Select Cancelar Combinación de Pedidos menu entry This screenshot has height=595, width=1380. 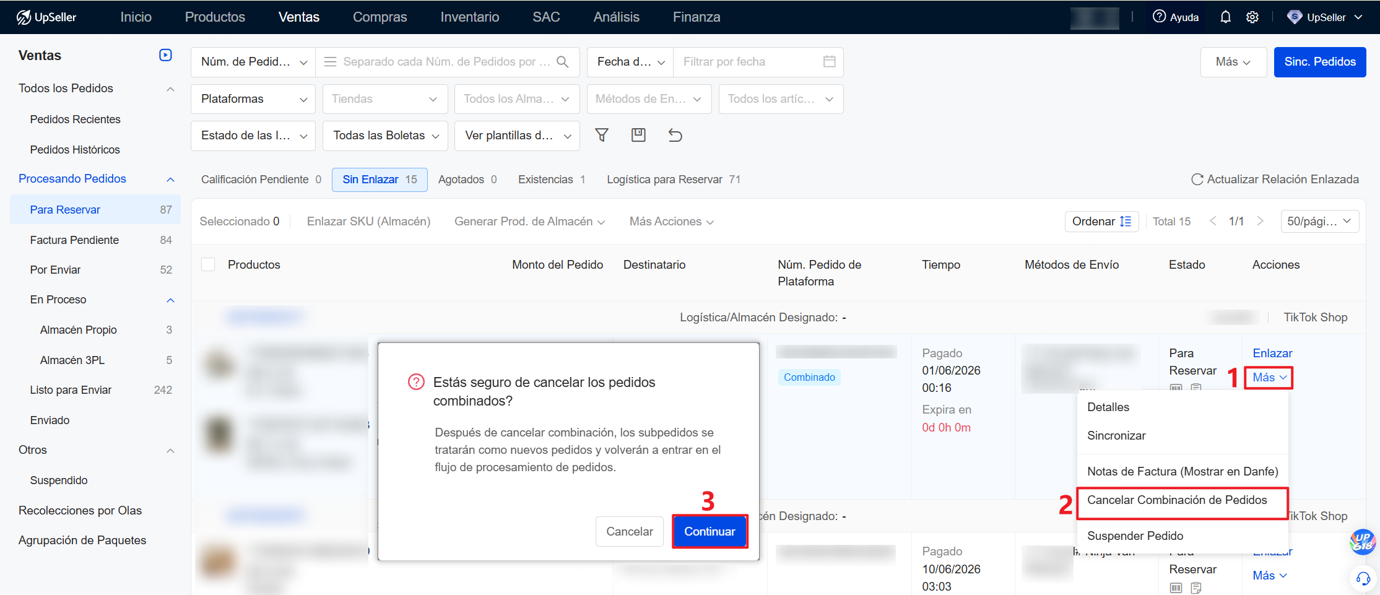pos(1177,500)
